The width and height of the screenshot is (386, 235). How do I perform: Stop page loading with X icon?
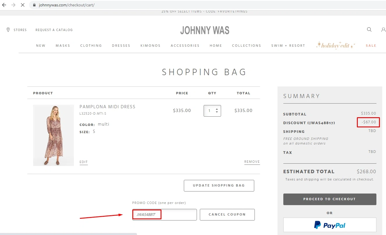pos(23,5)
